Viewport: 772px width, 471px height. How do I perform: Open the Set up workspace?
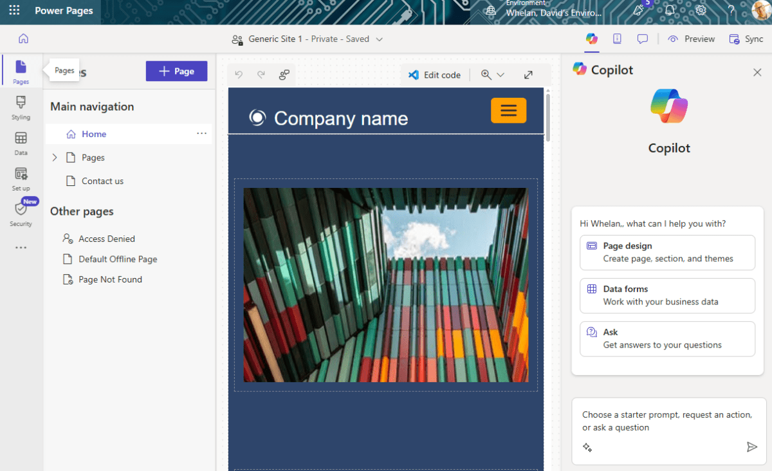(21, 179)
